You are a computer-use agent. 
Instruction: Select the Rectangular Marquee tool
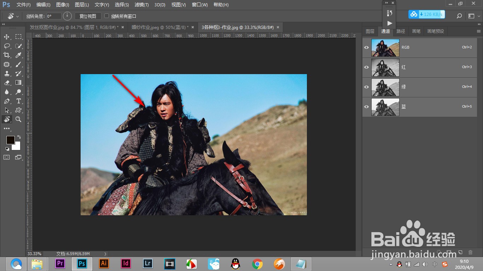pyautogui.click(x=18, y=37)
